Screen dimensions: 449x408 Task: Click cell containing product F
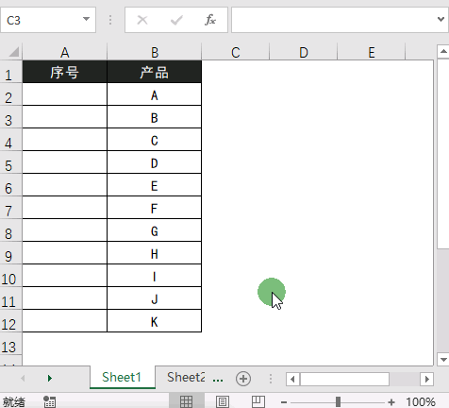[155, 208]
